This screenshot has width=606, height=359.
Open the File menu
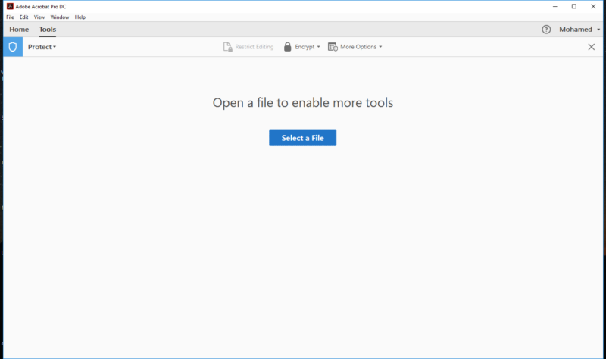[10, 17]
